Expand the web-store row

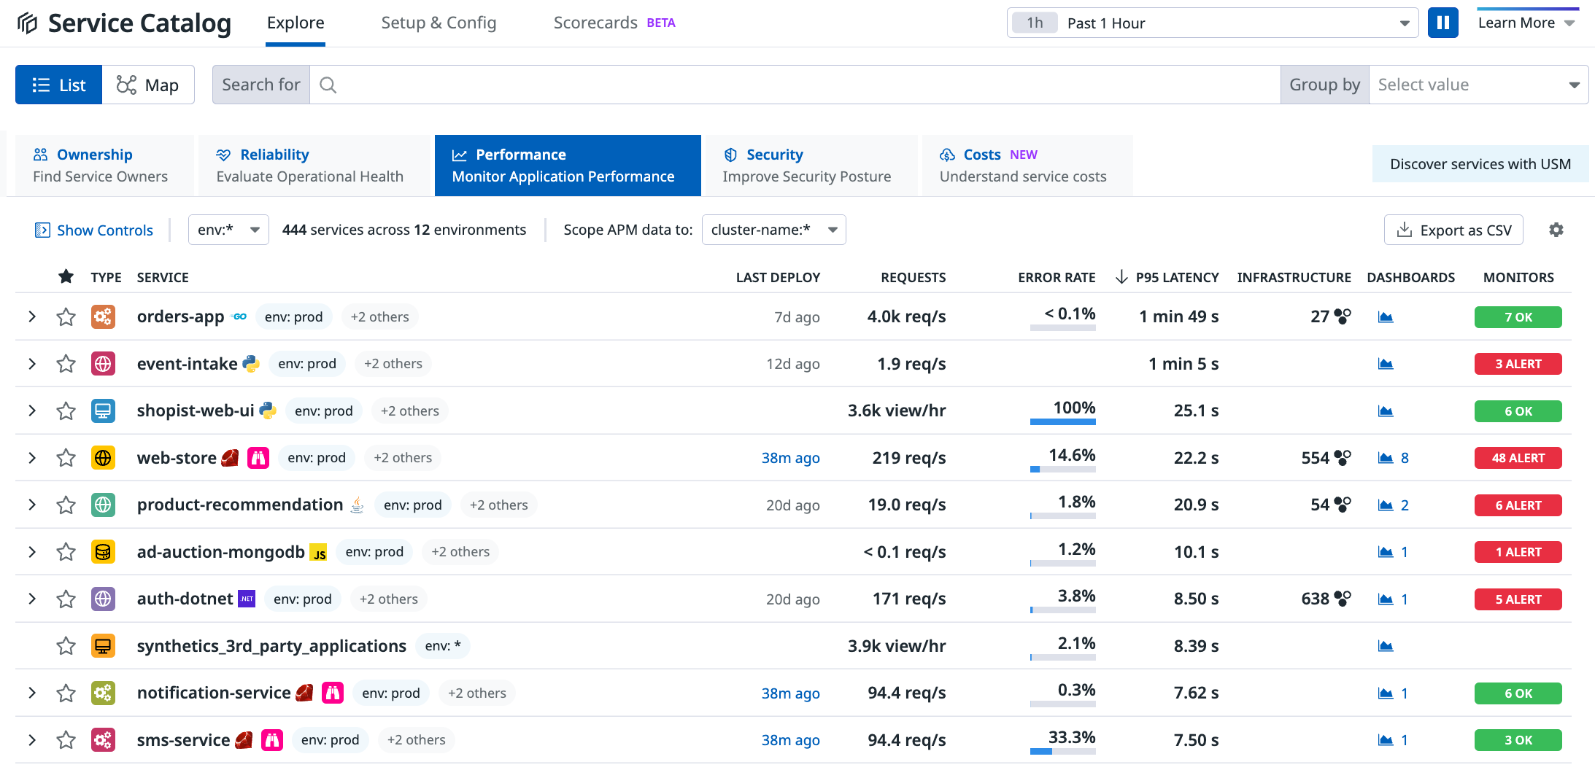pyautogui.click(x=32, y=457)
